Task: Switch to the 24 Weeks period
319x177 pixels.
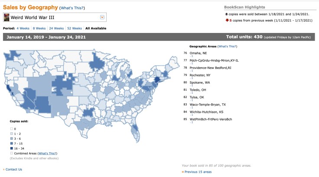Action: tap(56, 28)
